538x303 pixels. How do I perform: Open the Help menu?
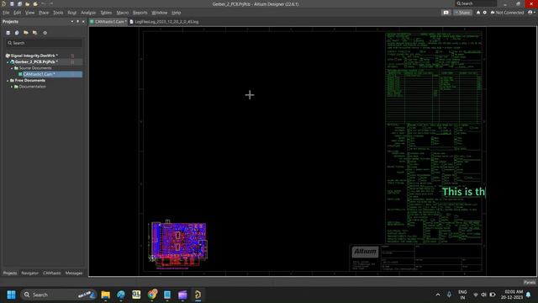pyautogui.click(x=176, y=13)
